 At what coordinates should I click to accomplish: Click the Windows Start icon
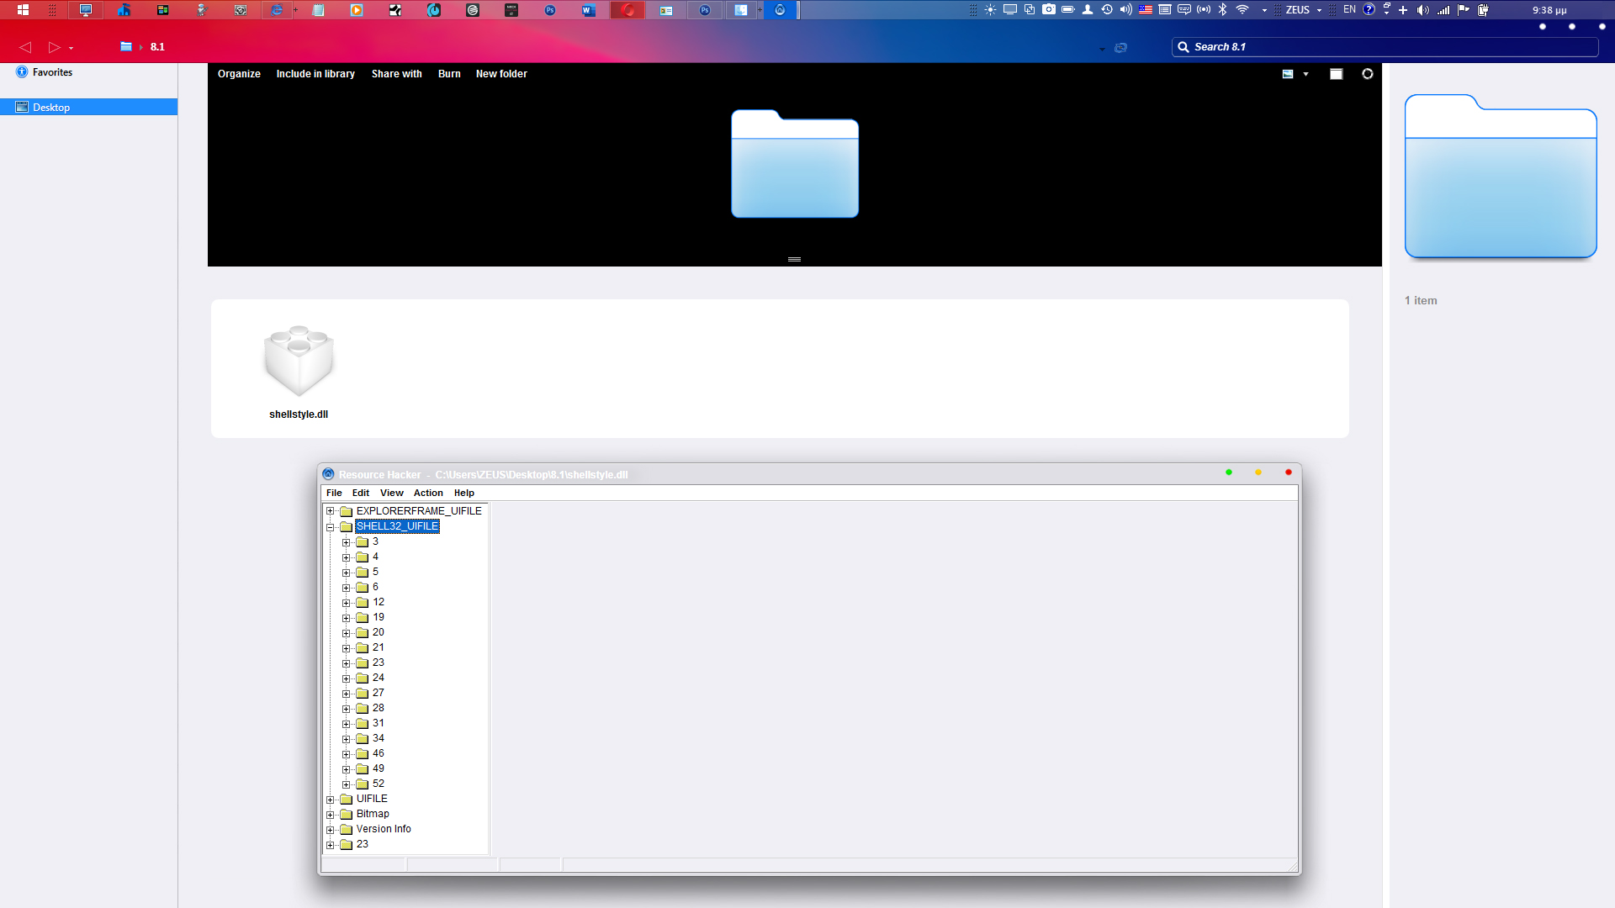pyautogui.click(x=23, y=10)
